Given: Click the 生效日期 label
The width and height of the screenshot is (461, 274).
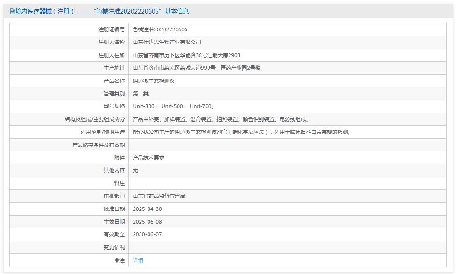Looking at the screenshot, I should coord(114,222).
